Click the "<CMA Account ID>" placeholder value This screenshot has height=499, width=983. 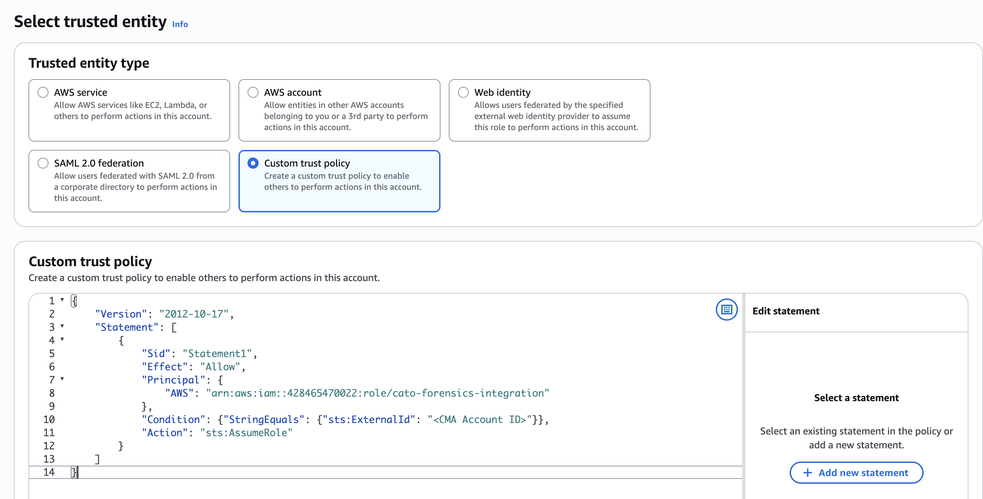tap(480, 420)
